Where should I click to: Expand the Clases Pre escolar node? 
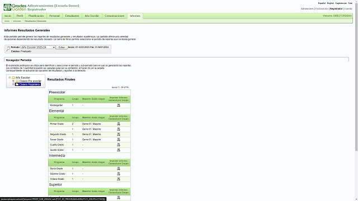coord(13,81)
